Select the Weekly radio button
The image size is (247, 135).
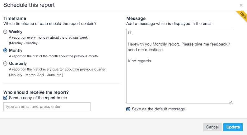5,32
